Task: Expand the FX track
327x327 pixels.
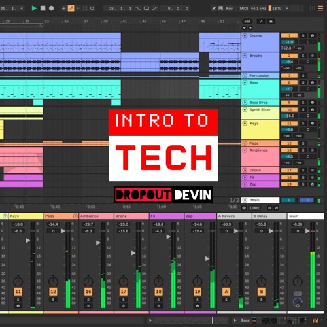Action: point(245,177)
